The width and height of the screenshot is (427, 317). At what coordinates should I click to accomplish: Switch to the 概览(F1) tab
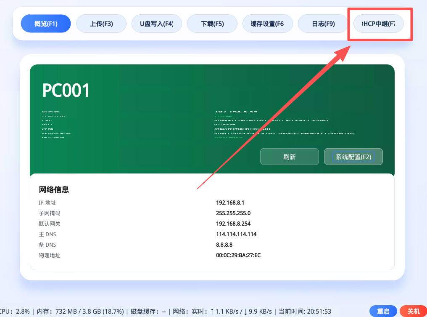click(x=46, y=24)
